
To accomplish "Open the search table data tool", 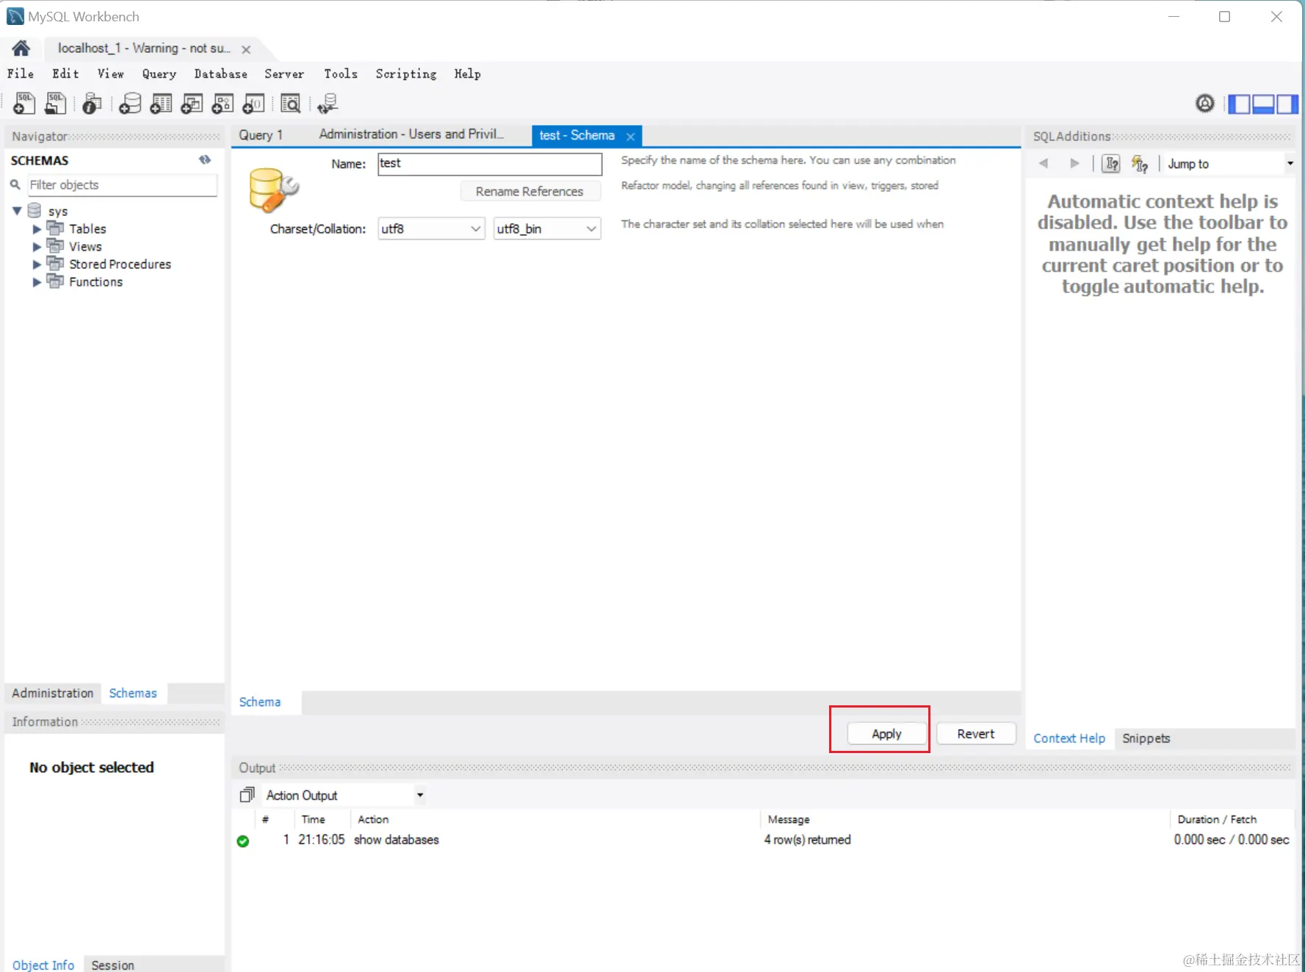I will [x=291, y=104].
